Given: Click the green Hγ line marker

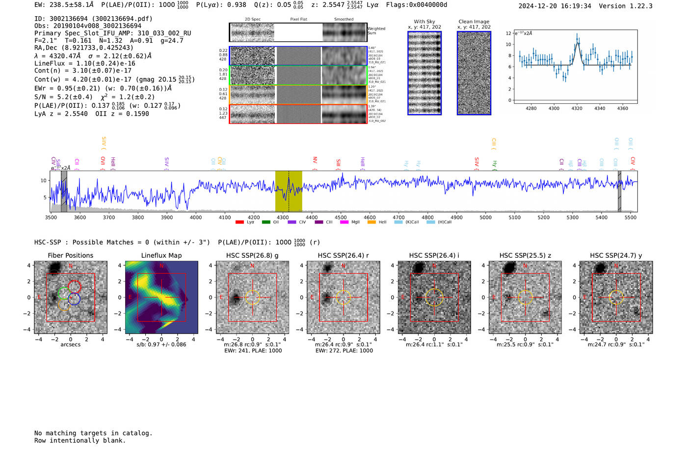Looking at the screenshot, I should pos(495,166).
